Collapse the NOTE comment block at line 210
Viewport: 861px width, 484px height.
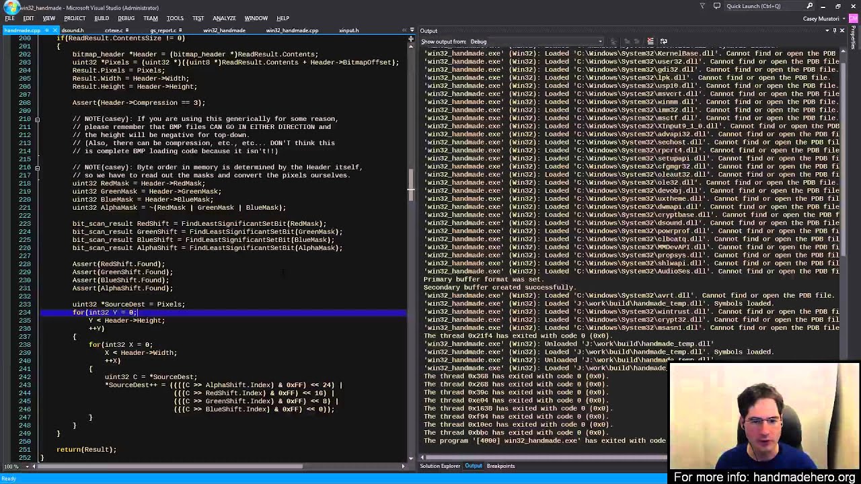(x=37, y=119)
